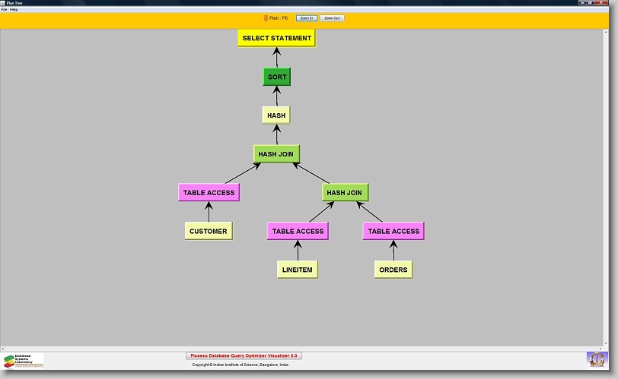
Task: Select the lower right HASH JOIN node
Action: [345, 193]
